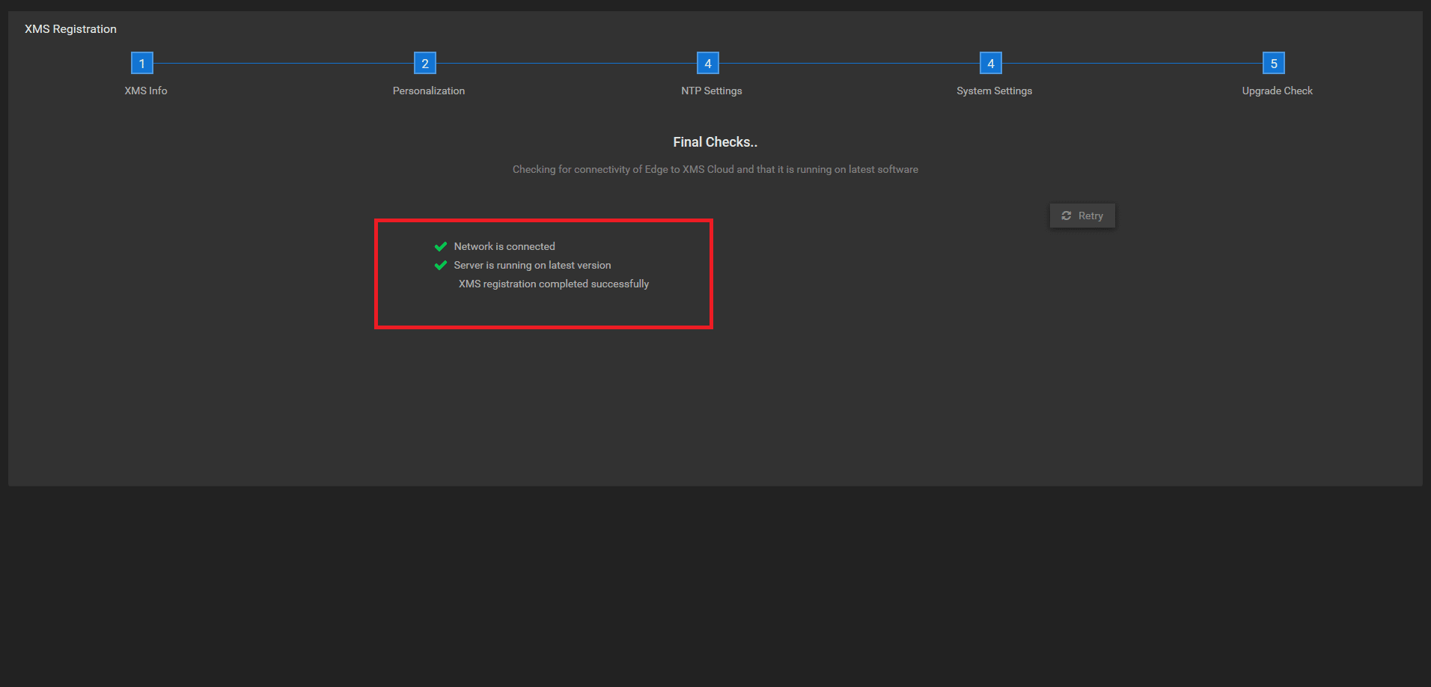Select step 2 Personalization box

pyautogui.click(x=425, y=63)
